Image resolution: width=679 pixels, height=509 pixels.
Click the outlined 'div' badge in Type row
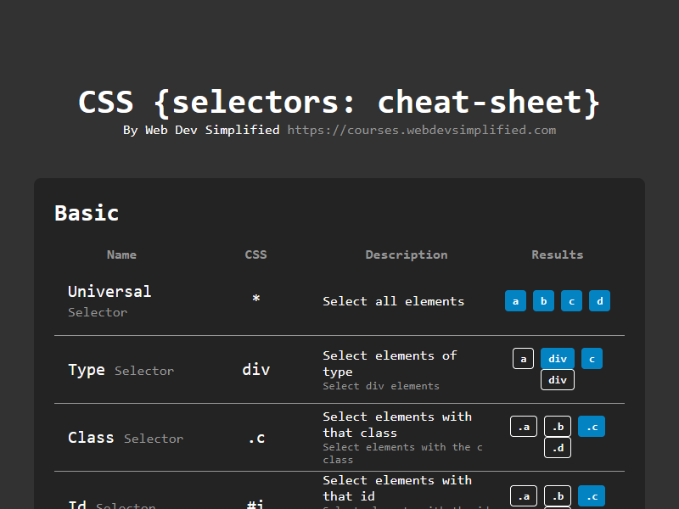[557, 380]
